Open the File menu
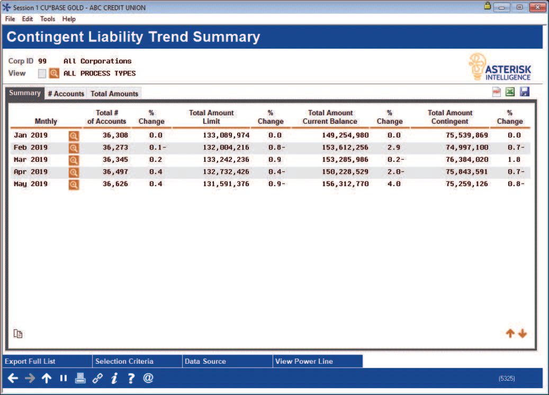Screen dimensions: 549x395 coord(10,19)
